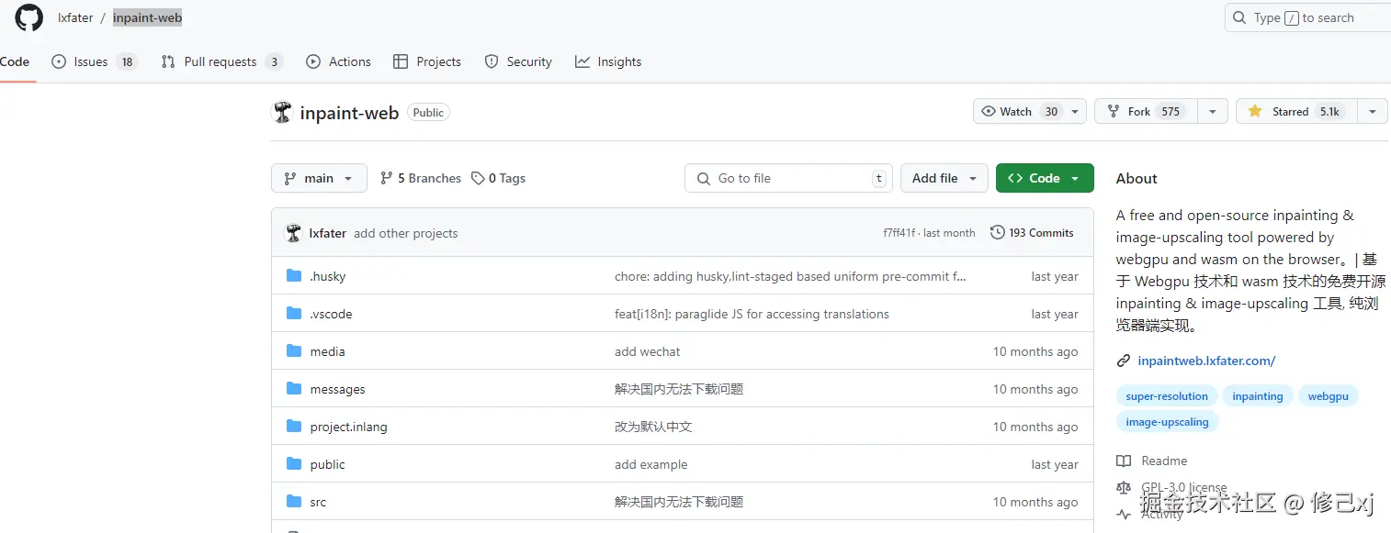Click the folder icon for messages
This screenshot has width=1391, height=533.
click(x=294, y=389)
